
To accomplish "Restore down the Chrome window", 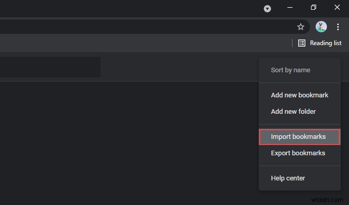I will coord(314,8).
